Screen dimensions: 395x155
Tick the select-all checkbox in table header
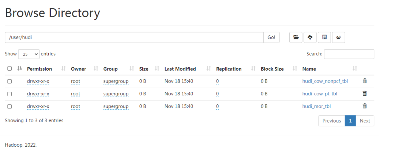tap(10, 69)
